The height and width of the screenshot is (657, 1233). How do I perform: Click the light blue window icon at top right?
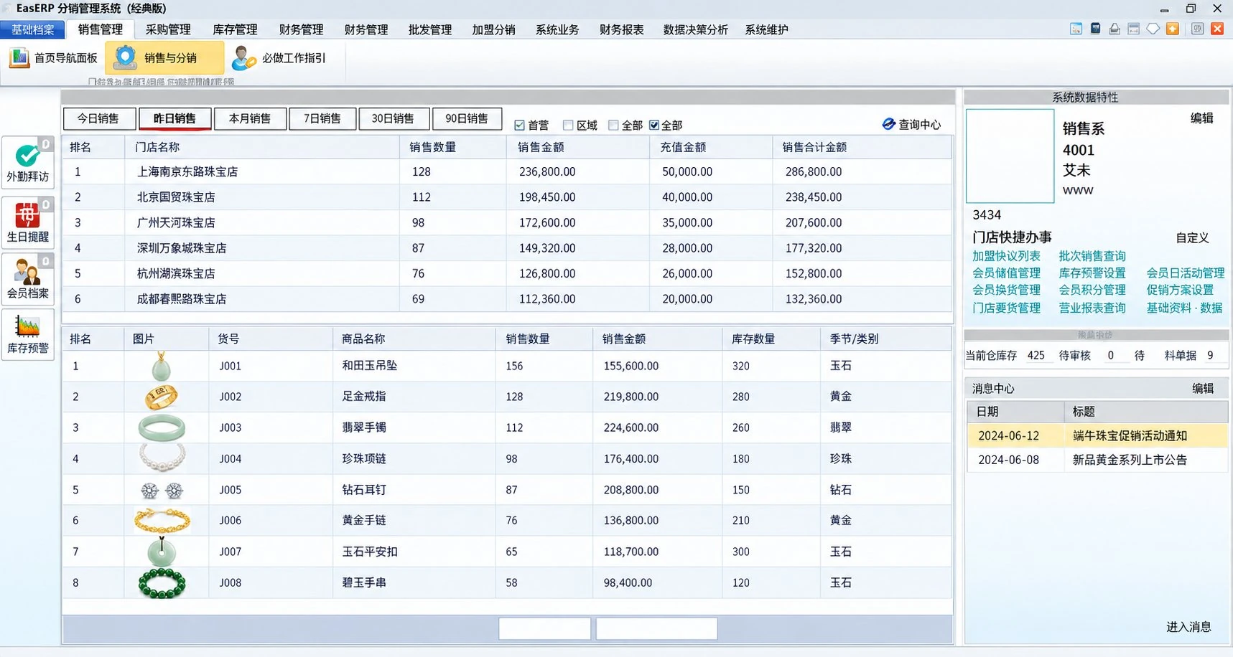pyautogui.click(x=1076, y=29)
